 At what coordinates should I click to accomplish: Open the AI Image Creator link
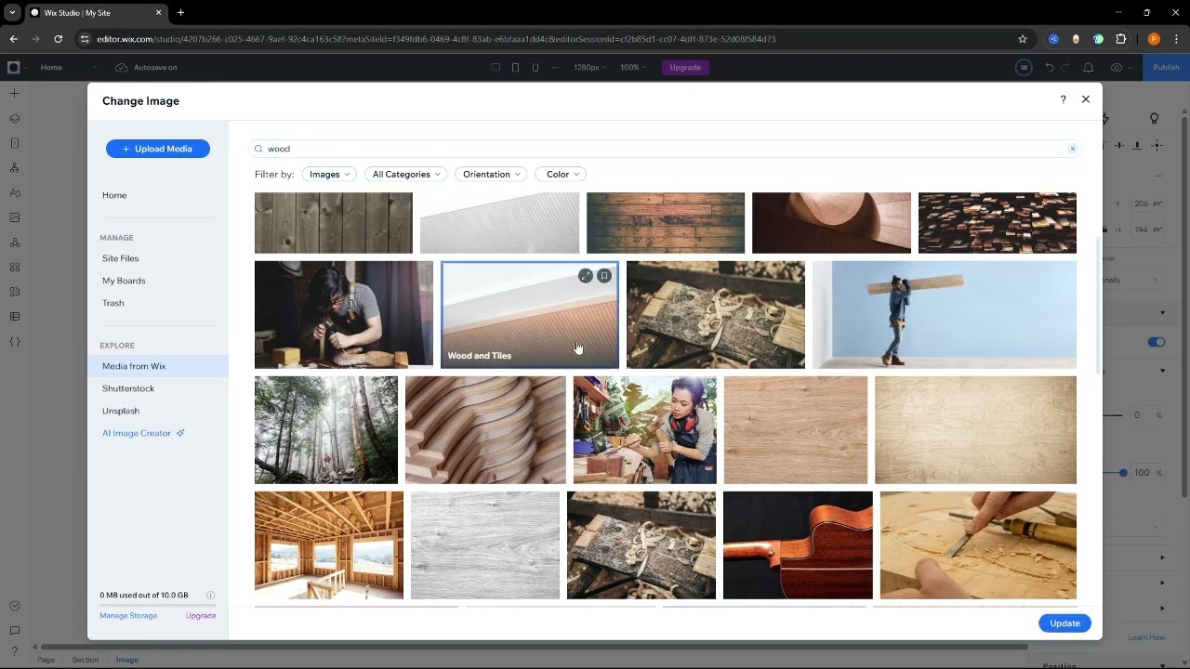click(x=143, y=433)
